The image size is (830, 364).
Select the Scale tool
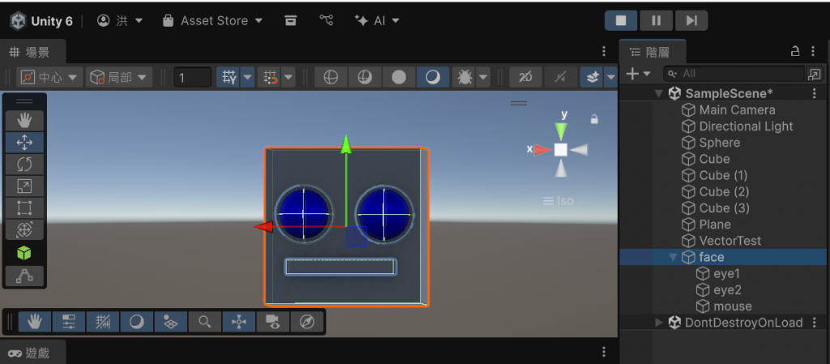(24, 186)
